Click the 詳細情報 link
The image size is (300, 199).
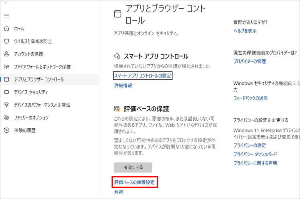(x=123, y=86)
